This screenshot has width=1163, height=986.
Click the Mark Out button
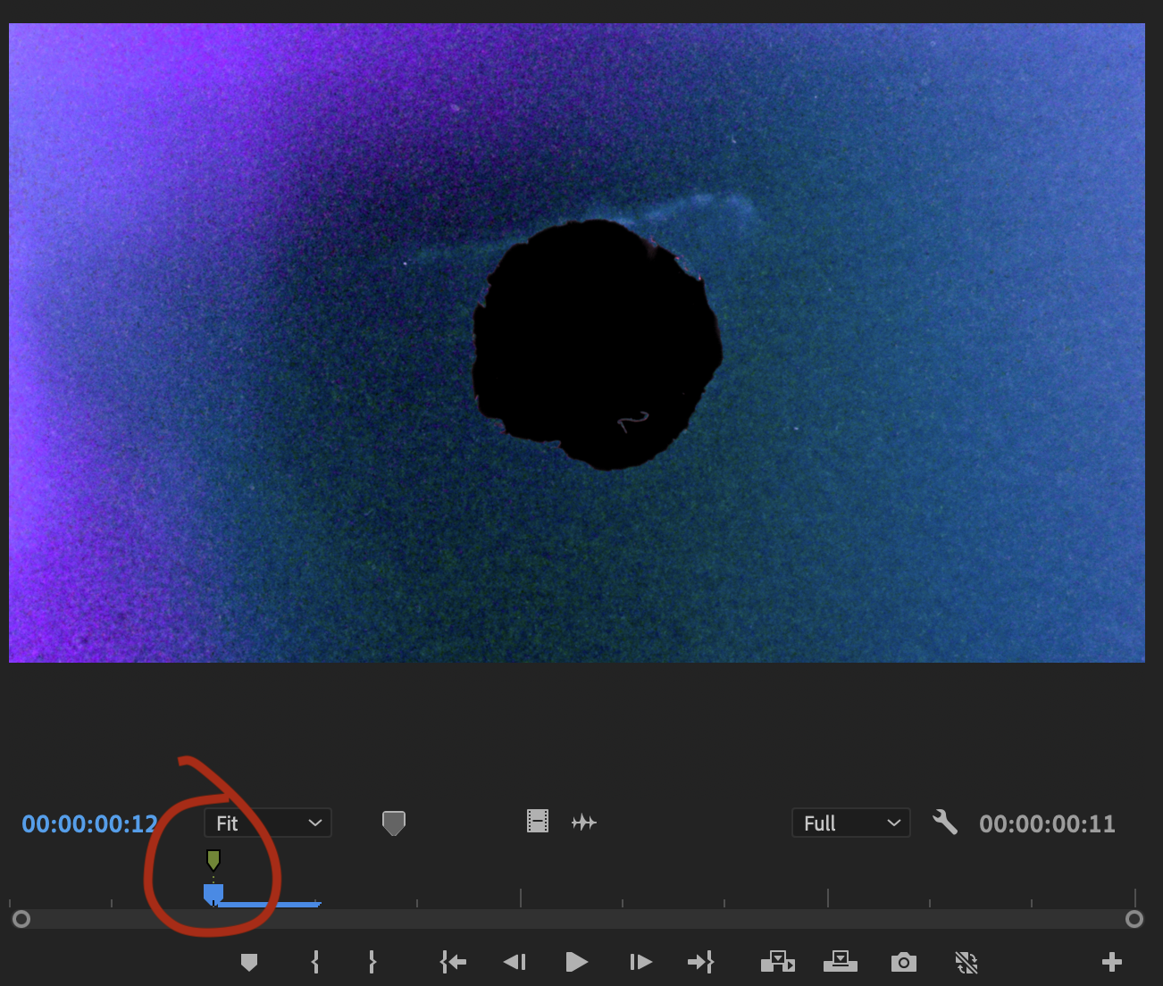click(x=372, y=962)
